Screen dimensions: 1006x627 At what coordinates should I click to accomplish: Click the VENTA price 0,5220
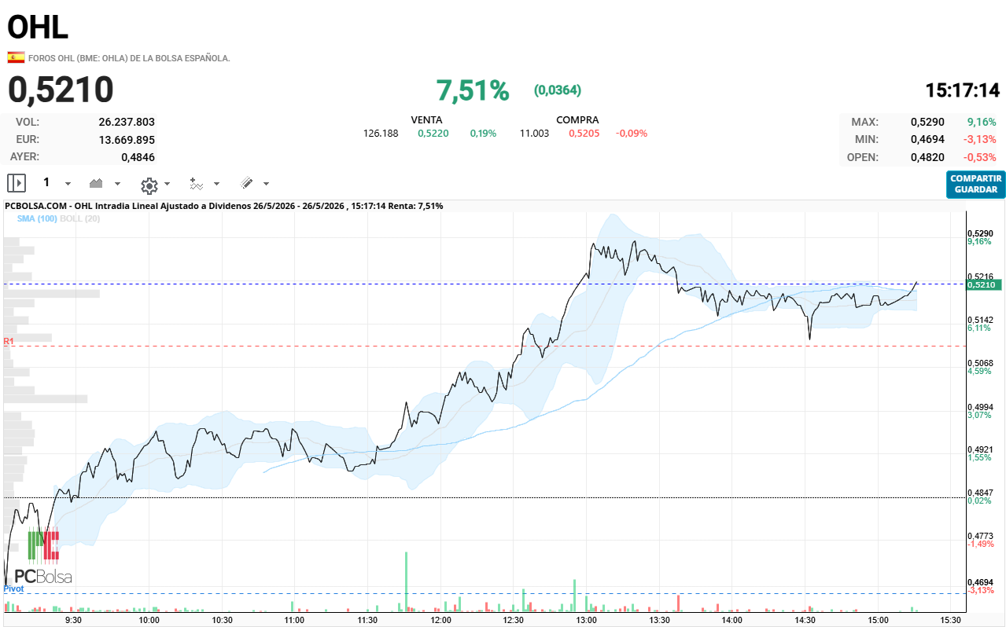click(x=433, y=134)
